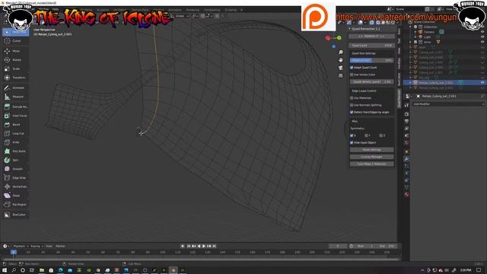This screenshot has width=487, height=274.
Task: Select the Inset Faces tool
Action: (x=15, y=116)
